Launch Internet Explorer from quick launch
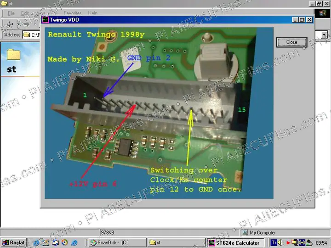The image size is (331, 248). pyautogui.click(x=36, y=243)
